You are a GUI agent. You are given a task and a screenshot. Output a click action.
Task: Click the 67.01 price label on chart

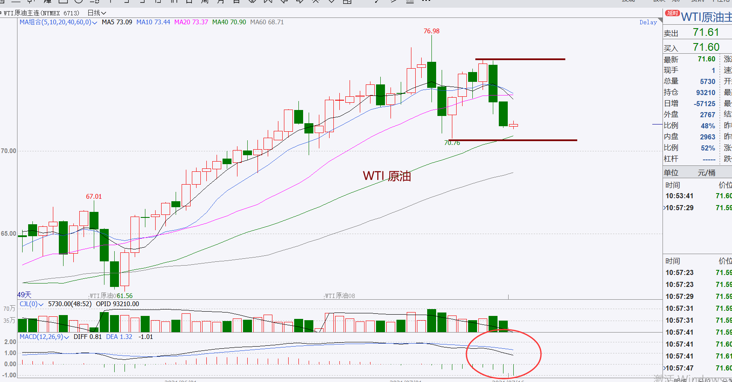[94, 197]
